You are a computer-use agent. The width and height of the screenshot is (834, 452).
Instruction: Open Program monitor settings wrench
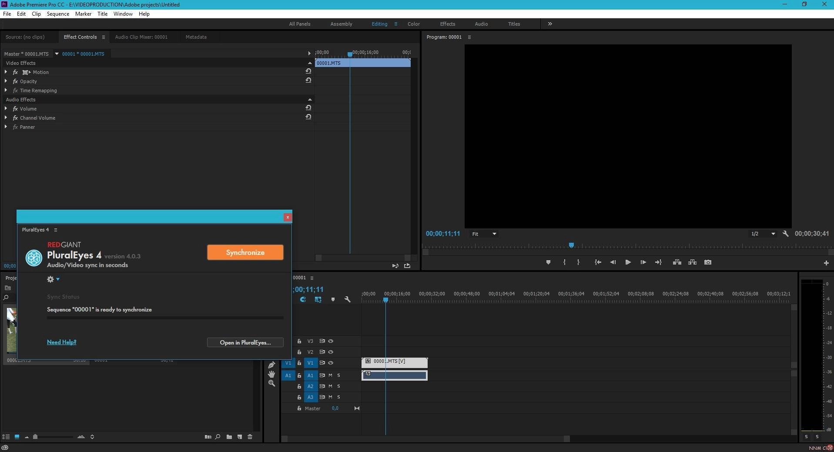point(785,234)
